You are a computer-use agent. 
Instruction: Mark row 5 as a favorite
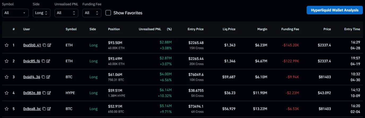7,109
